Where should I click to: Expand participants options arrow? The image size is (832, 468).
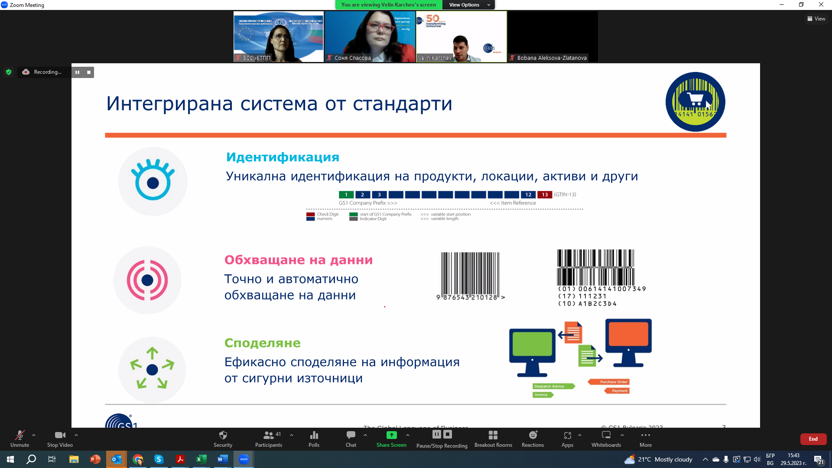(x=292, y=435)
